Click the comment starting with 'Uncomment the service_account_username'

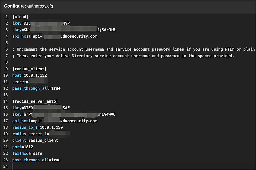tap(133, 49)
